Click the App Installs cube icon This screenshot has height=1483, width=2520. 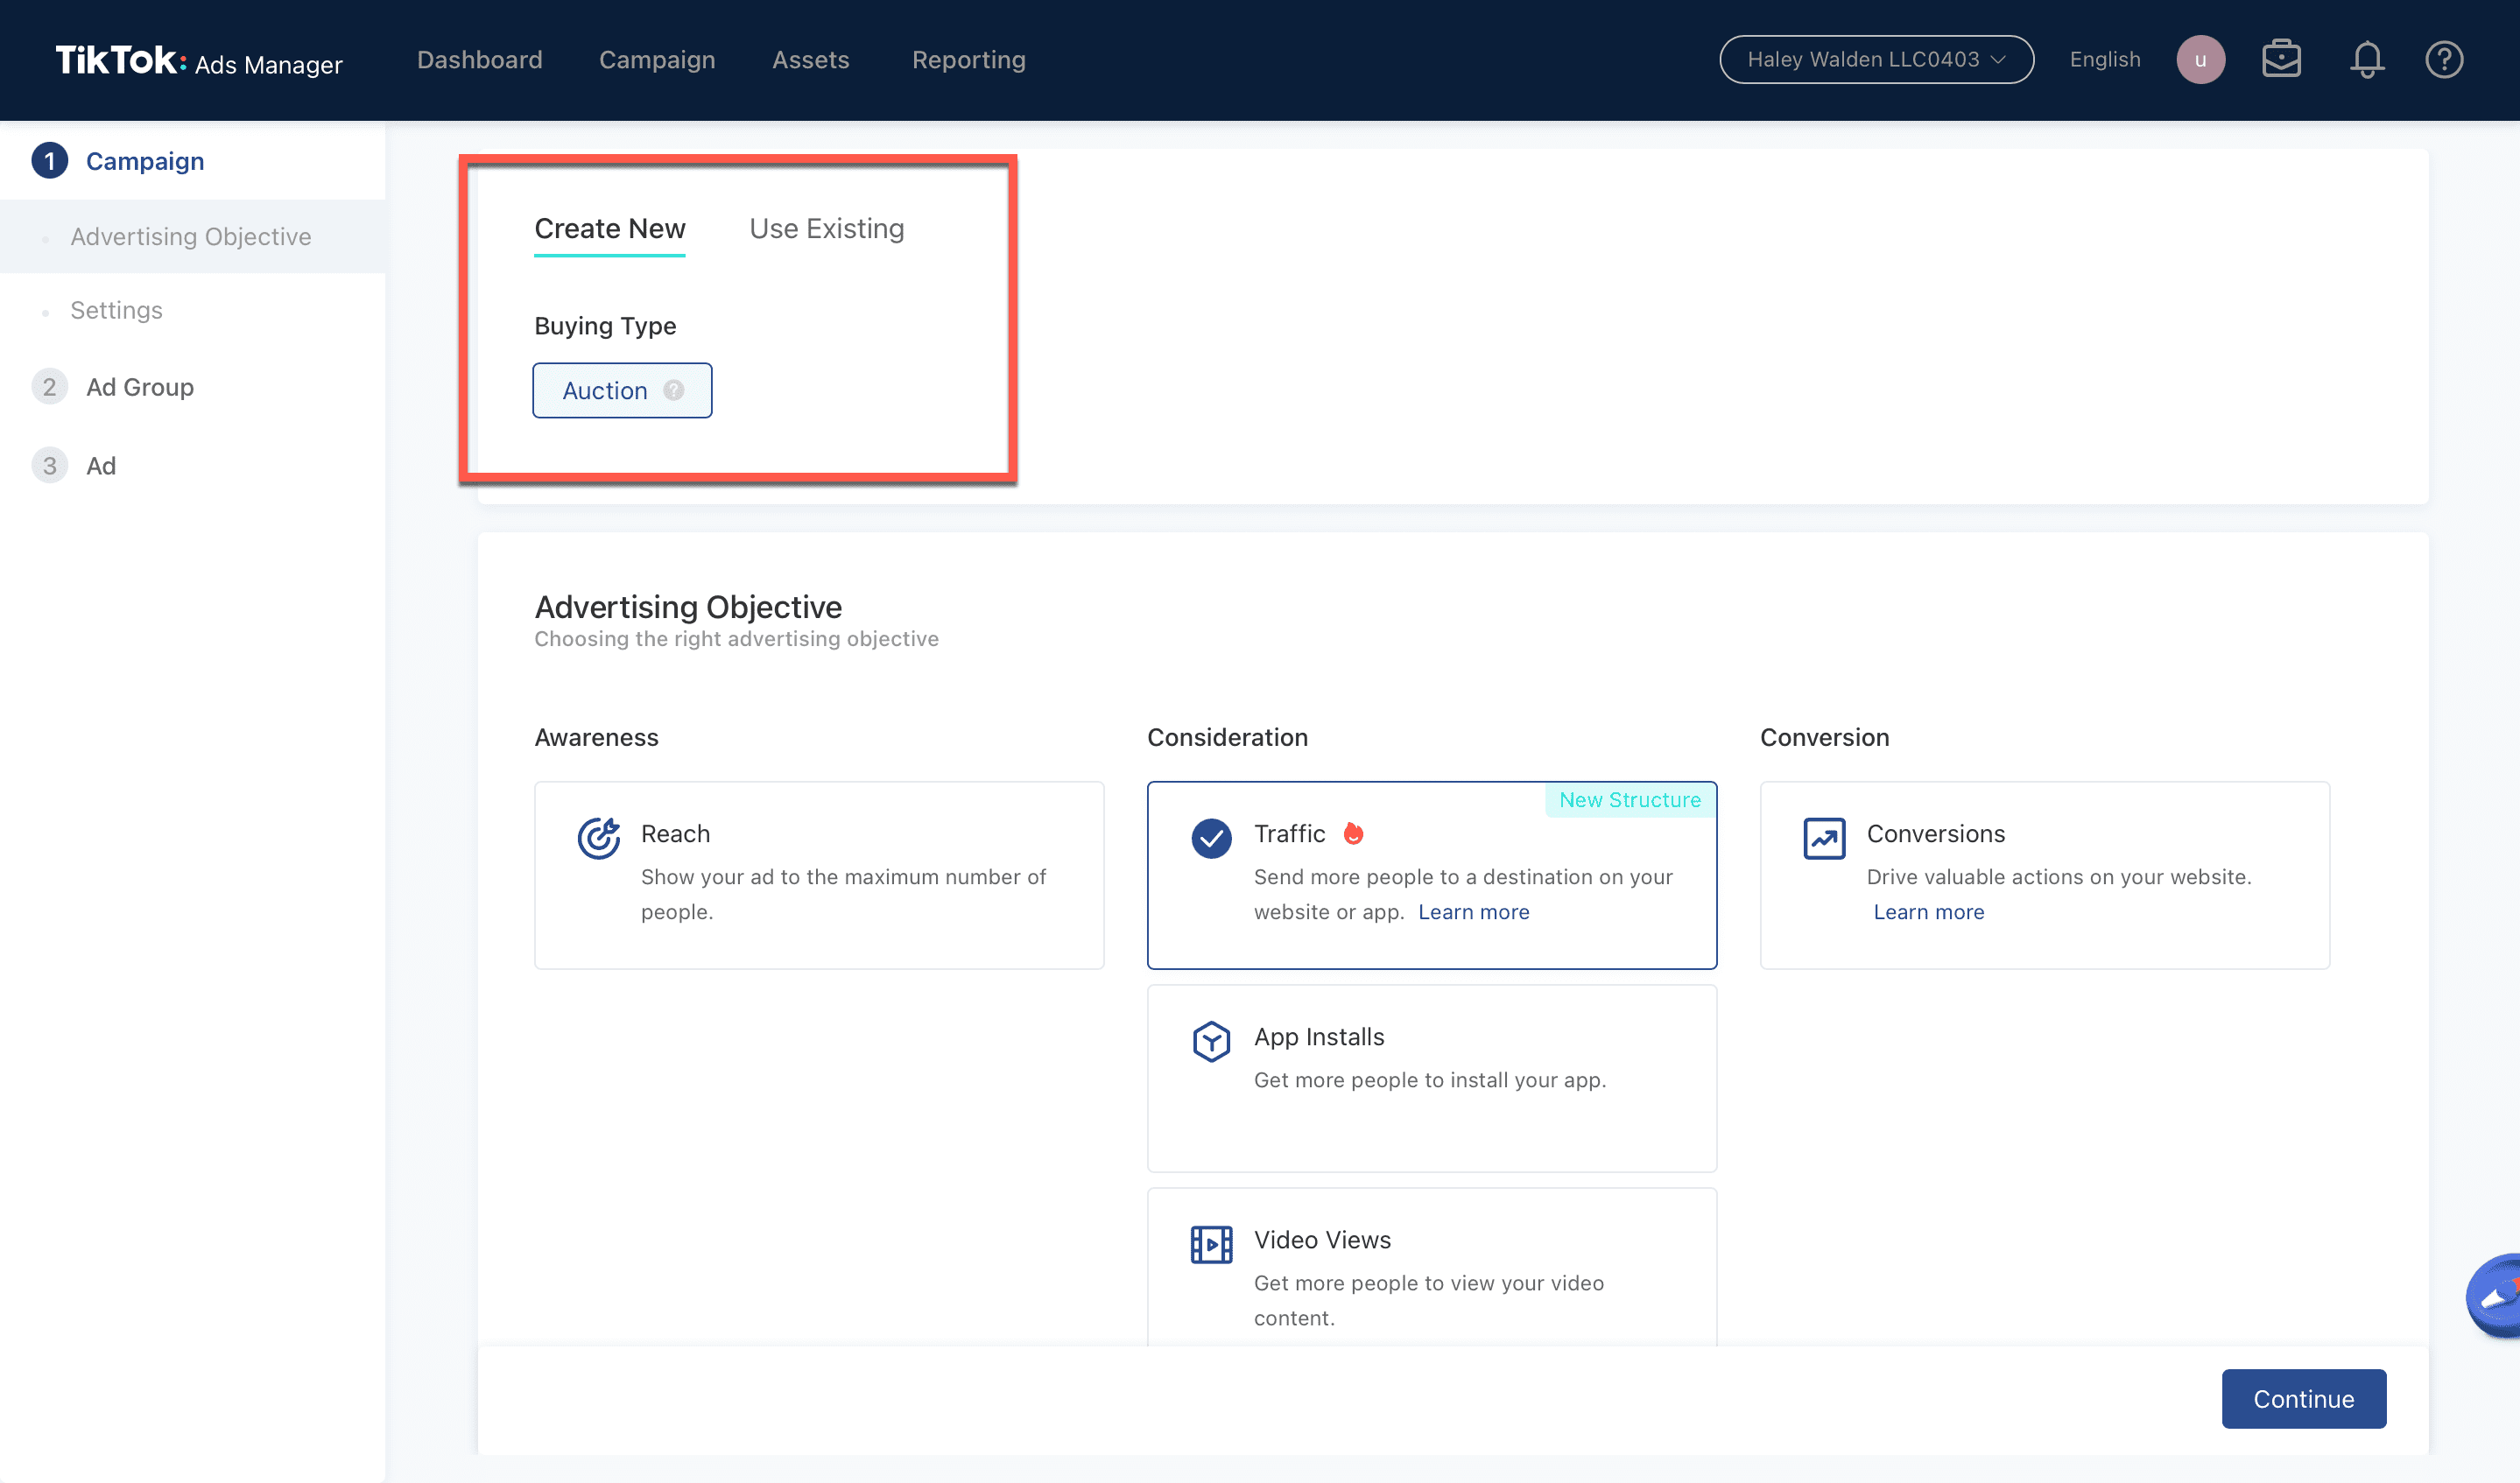pyautogui.click(x=1211, y=1041)
